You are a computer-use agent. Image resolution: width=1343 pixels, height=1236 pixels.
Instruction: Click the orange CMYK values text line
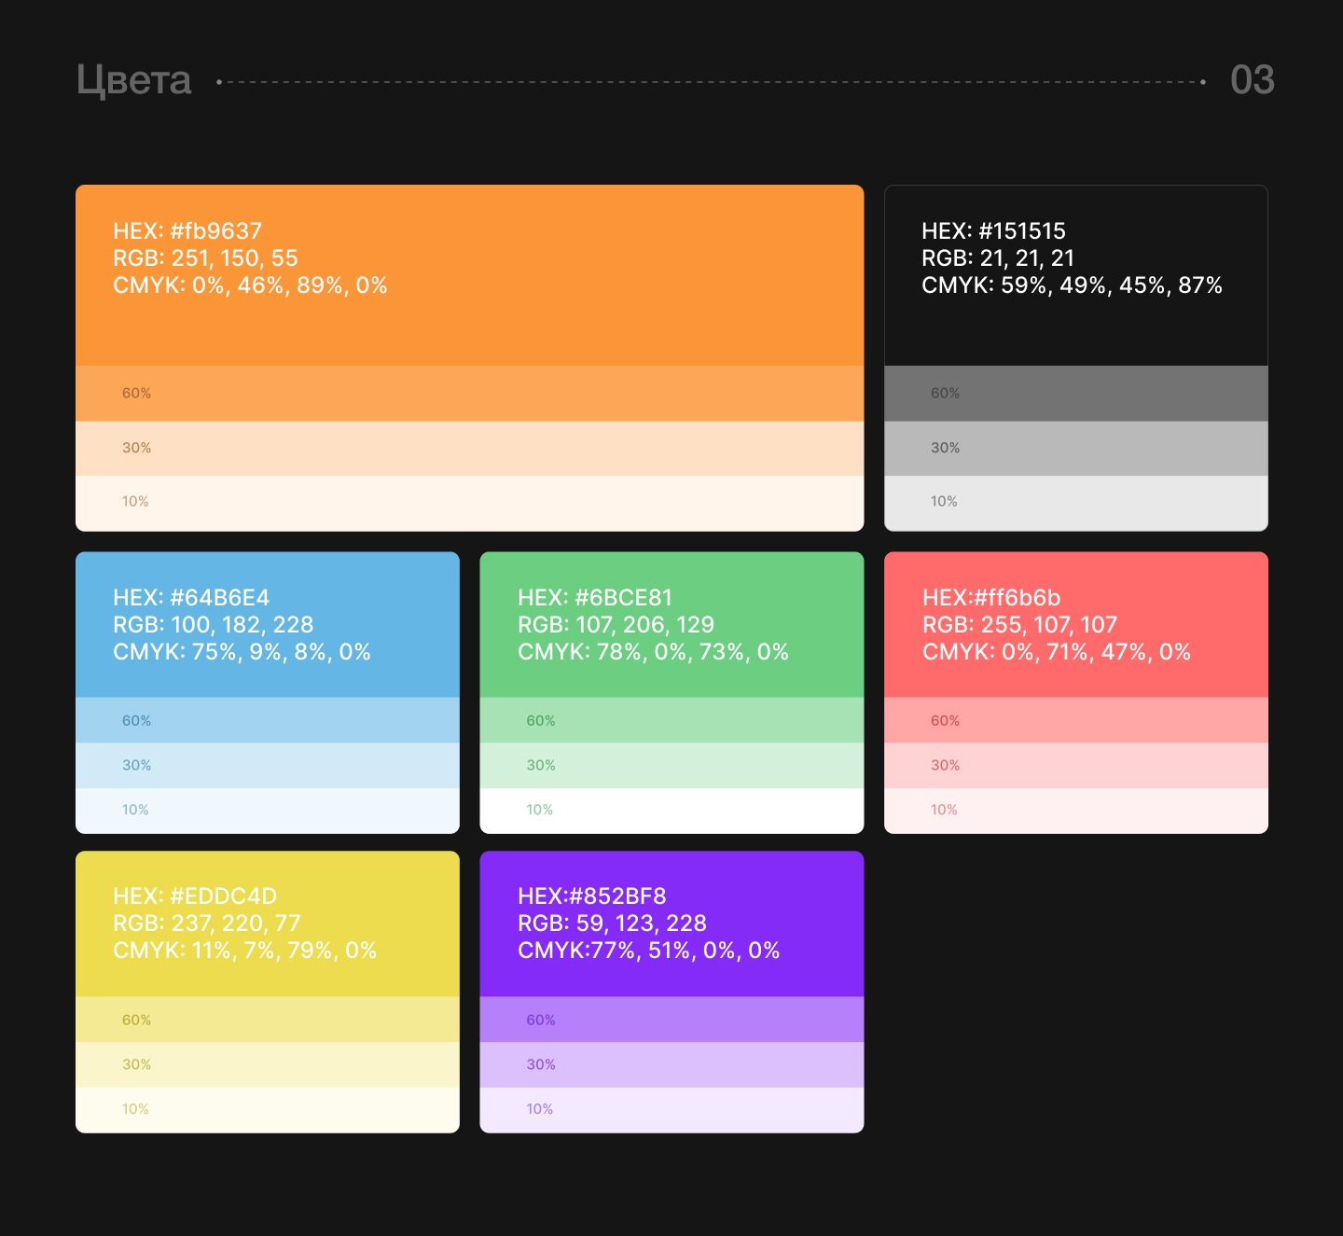point(250,285)
